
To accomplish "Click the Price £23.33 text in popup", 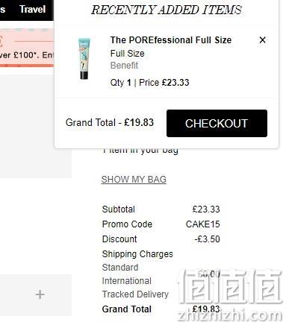I will (164, 83).
